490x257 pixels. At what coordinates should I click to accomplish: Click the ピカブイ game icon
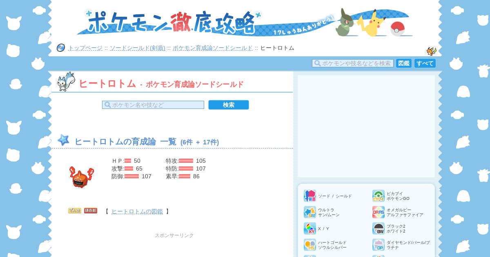[379, 196]
